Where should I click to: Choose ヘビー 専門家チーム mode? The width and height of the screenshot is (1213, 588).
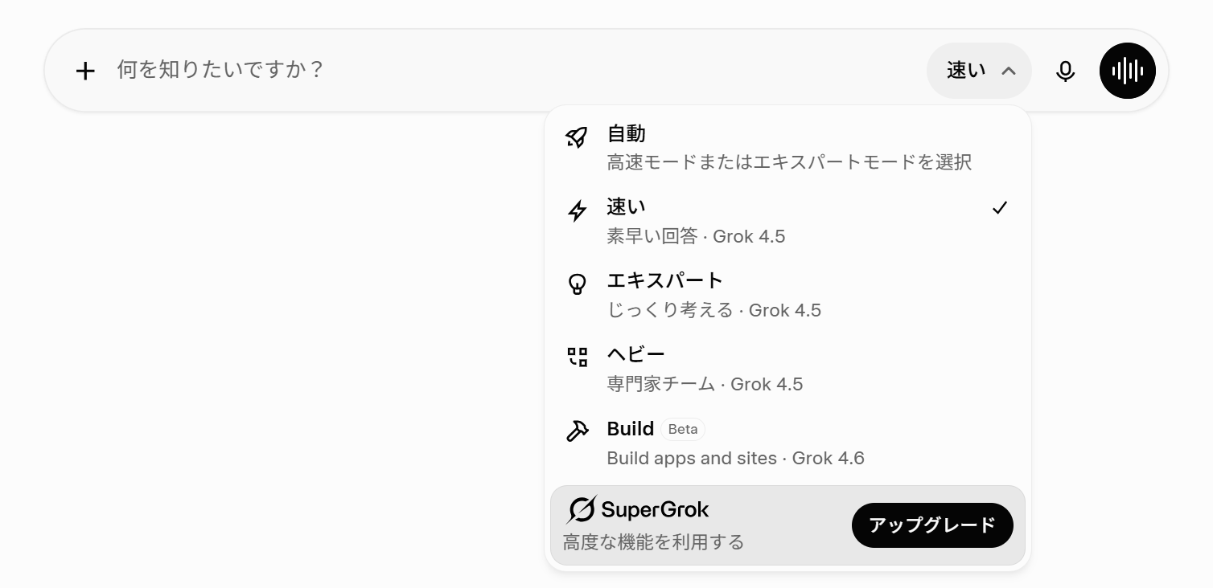[787, 369]
